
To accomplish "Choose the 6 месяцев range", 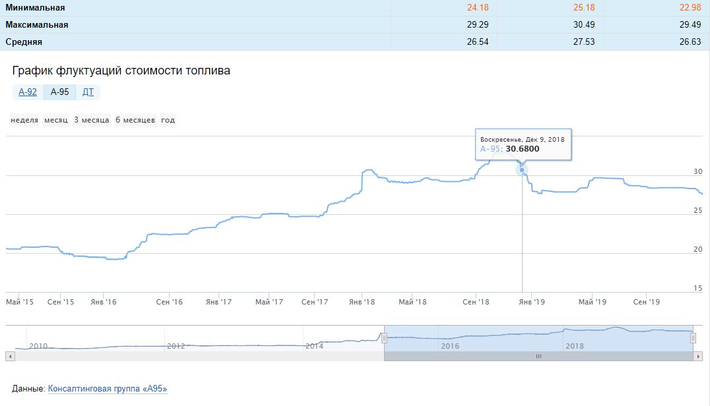I will click(135, 121).
